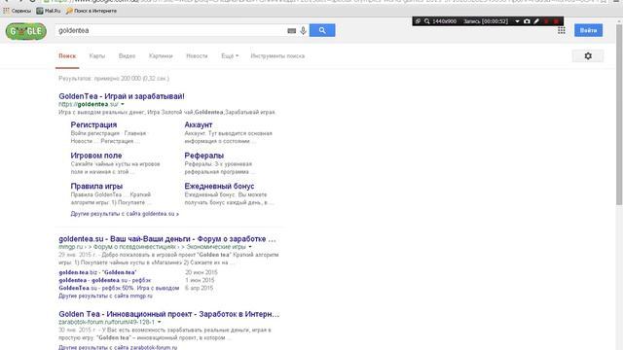
Task: Click Другие результаты с сайта zarabotok-forum.ru
Action: point(118,347)
